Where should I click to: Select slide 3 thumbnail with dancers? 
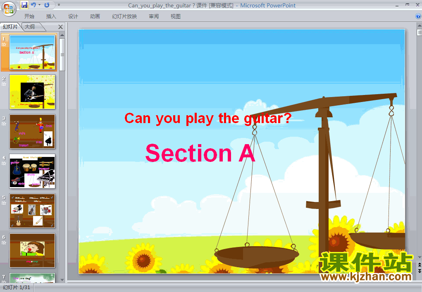(x=32, y=131)
